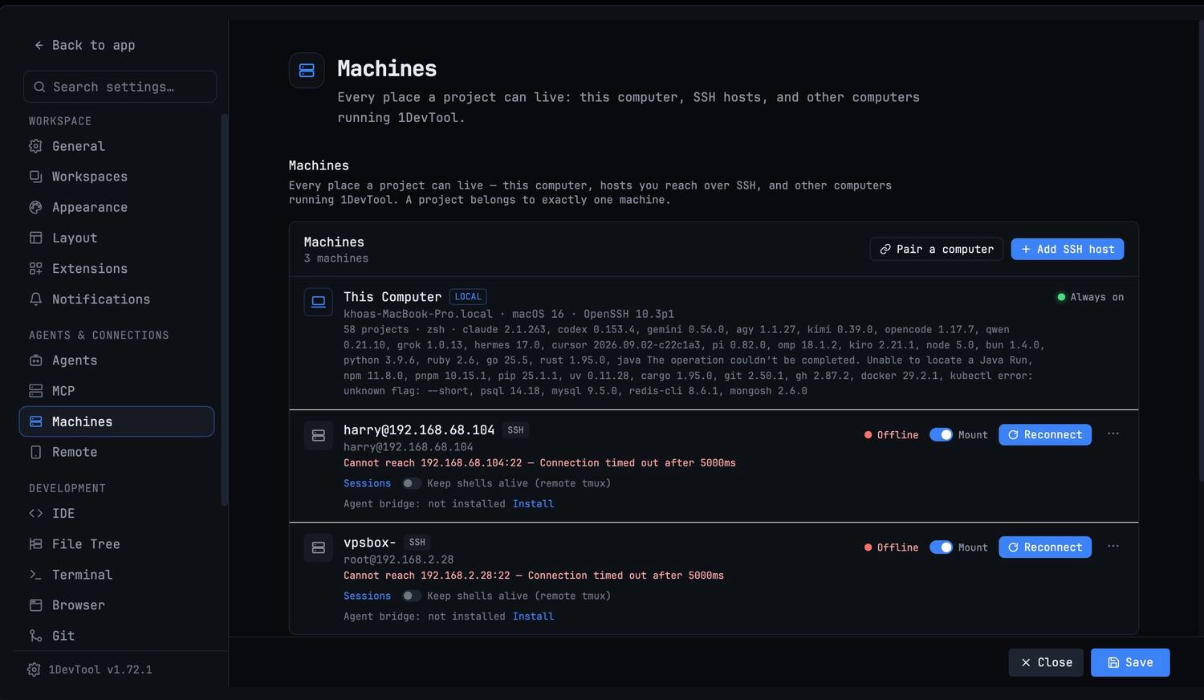
Task: Open Git settings section
Action: coord(116,635)
